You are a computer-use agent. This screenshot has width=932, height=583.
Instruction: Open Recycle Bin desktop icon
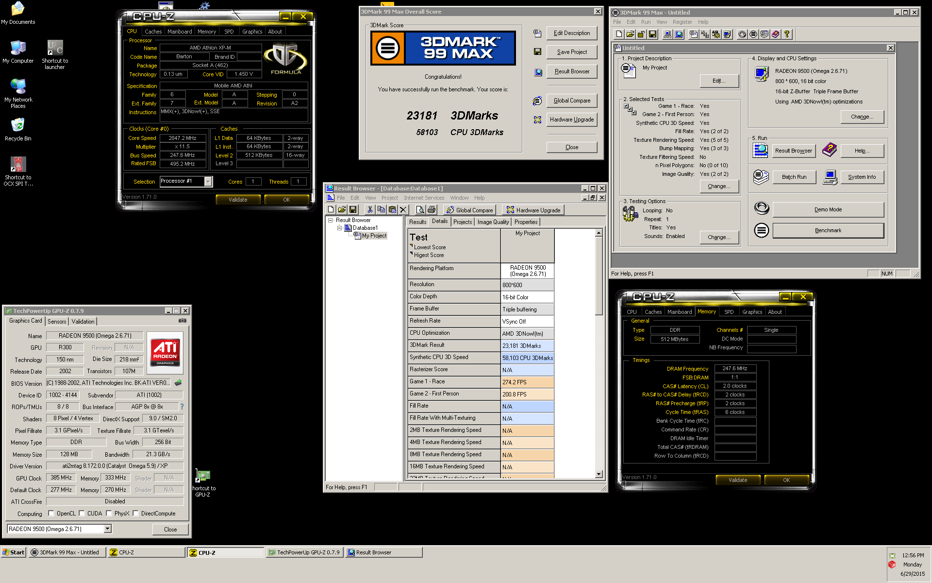[18, 129]
